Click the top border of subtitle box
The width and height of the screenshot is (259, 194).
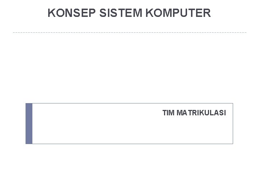pos(129,103)
